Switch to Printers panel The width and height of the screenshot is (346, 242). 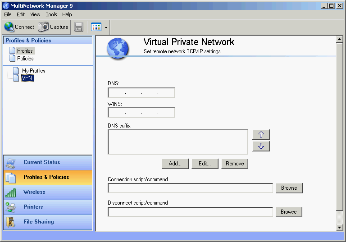[48, 207]
